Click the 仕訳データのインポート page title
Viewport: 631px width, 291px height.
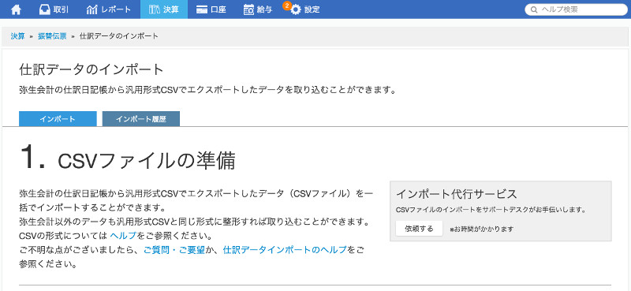pyautogui.click(x=91, y=69)
